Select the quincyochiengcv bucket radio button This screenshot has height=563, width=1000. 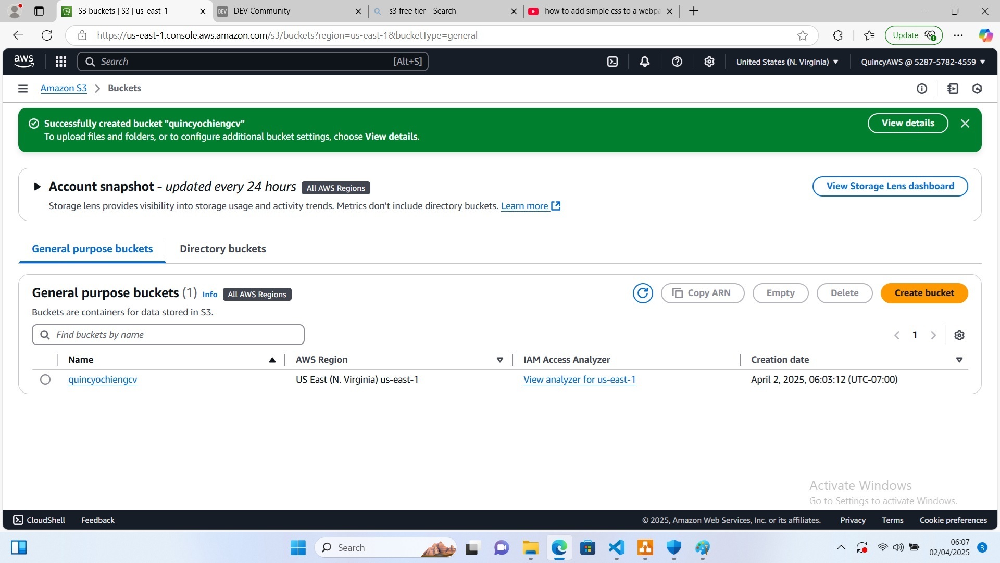coord(45,380)
